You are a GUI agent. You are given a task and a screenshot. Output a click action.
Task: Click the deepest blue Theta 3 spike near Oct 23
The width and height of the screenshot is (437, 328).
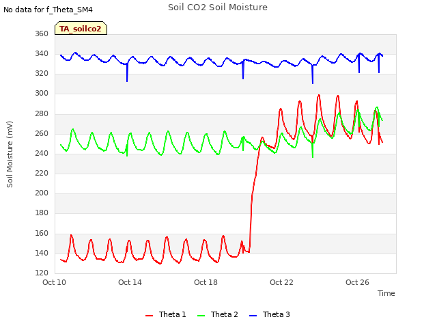point(313,74)
